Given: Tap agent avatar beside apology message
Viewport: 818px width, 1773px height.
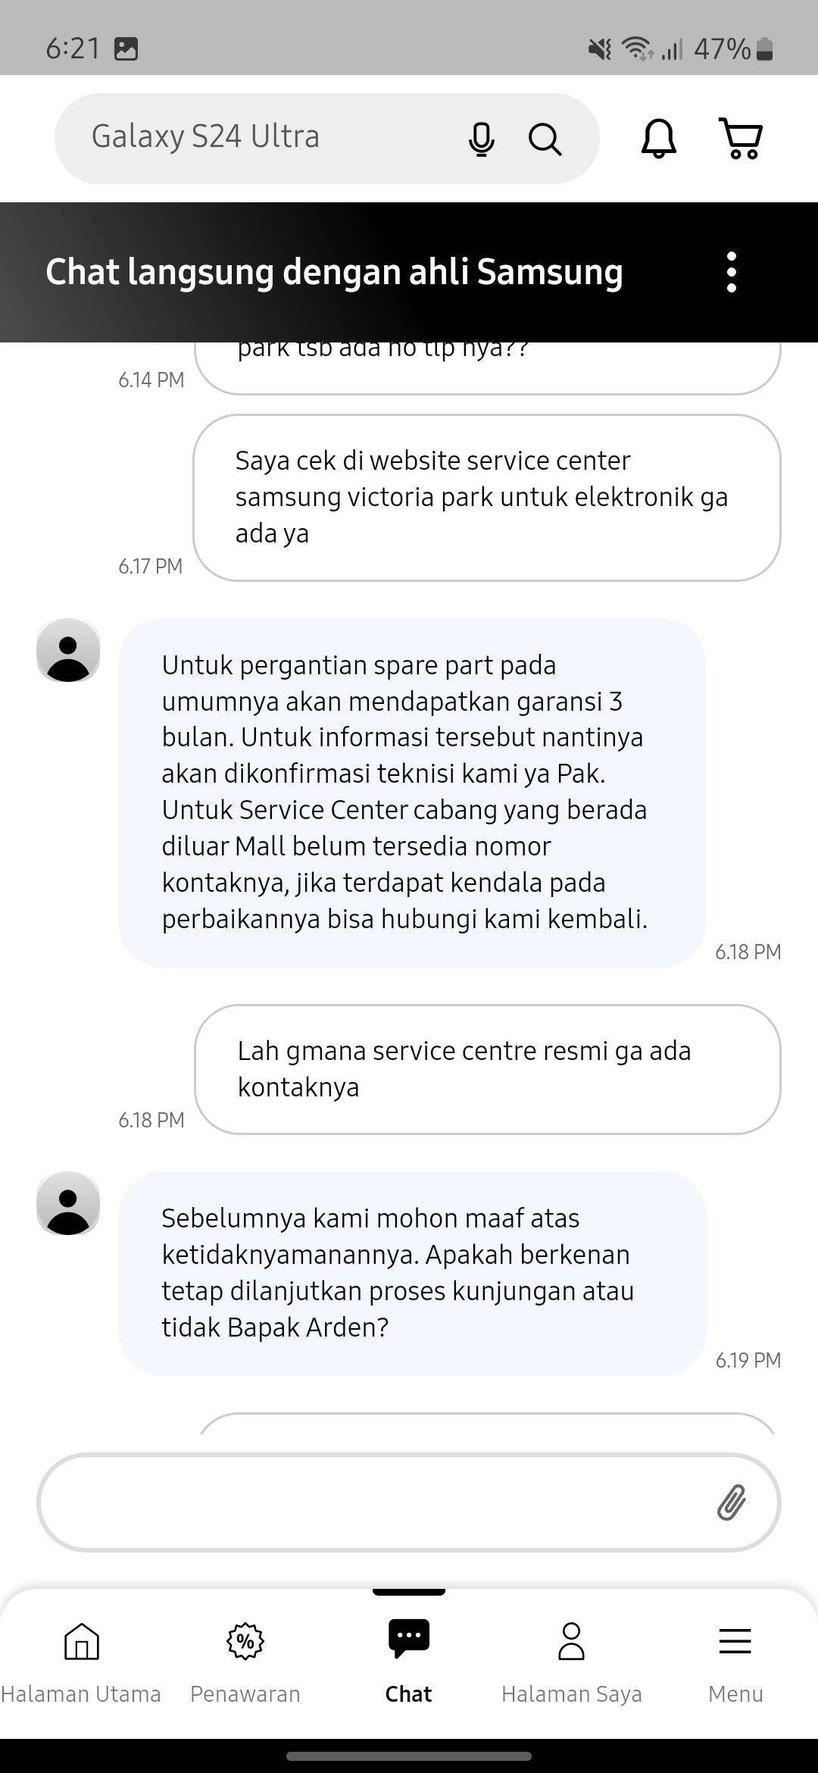Looking at the screenshot, I should [x=68, y=1203].
